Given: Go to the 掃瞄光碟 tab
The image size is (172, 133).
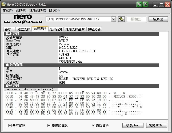Looking at the screenshot, I should coord(94,29).
